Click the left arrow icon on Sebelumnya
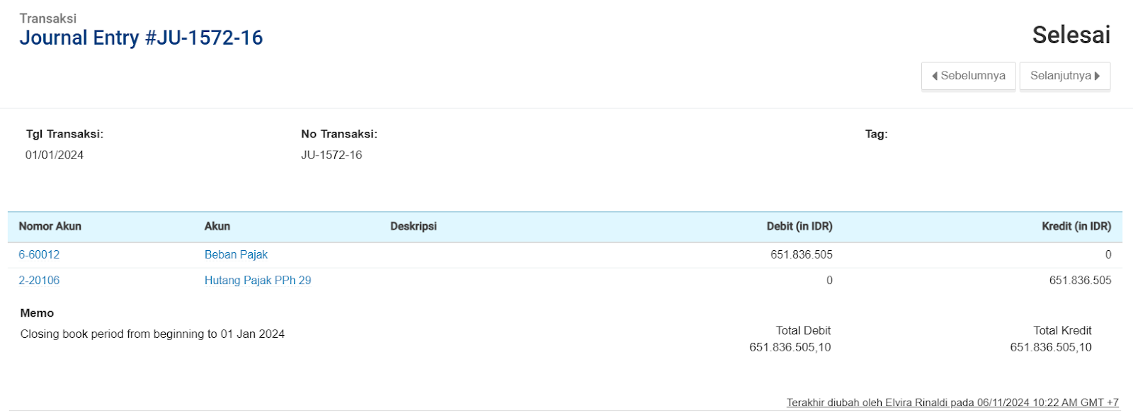Screen dimensions: 1133x418 click(x=935, y=76)
